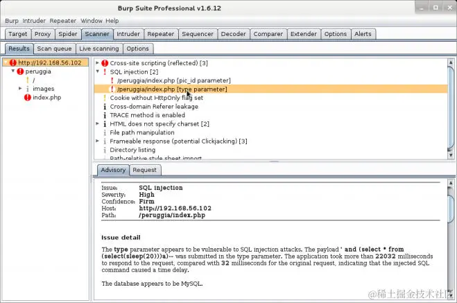Image resolution: width=457 pixels, height=303 pixels.
Task: Click the yellow warning icon beside the / entry
Action: pyautogui.click(x=28, y=80)
